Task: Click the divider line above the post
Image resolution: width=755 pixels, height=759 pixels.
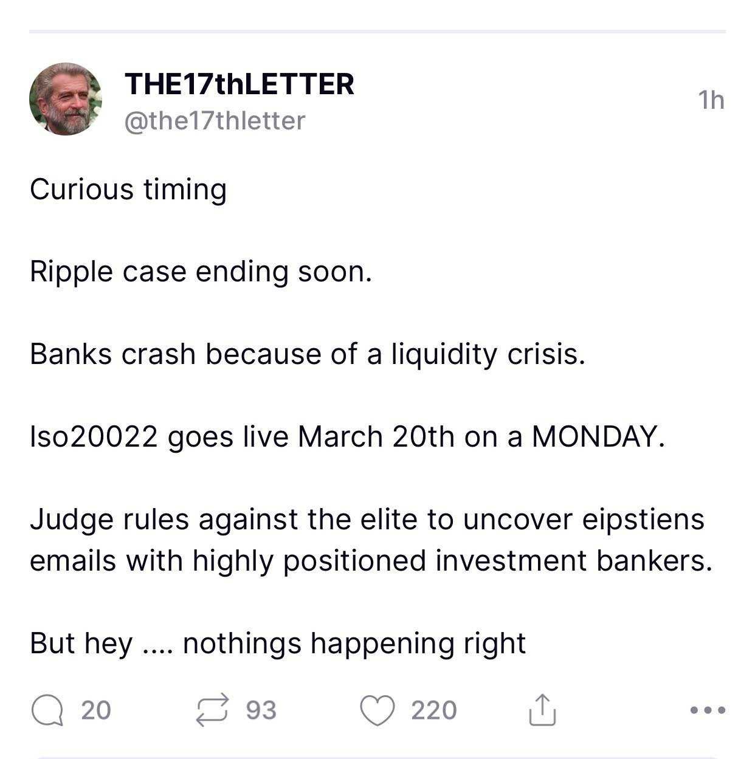Action: (x=377, y=31)
